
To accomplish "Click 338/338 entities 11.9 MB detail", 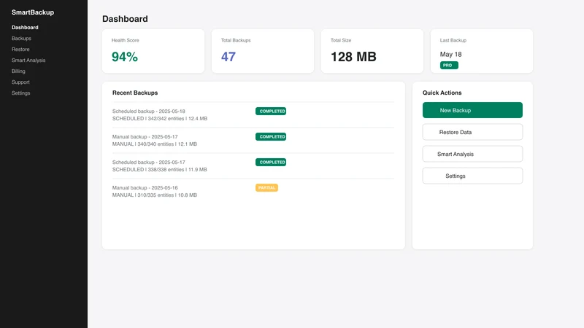I will point(159,170).
